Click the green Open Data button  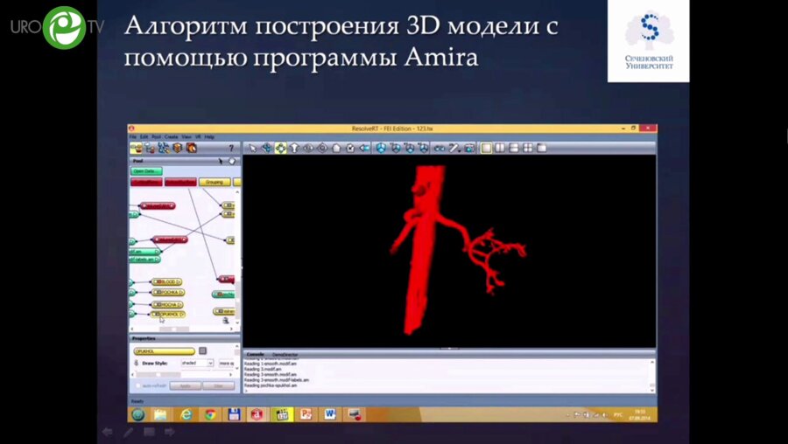pyautogui.click(x=146, y=171)
